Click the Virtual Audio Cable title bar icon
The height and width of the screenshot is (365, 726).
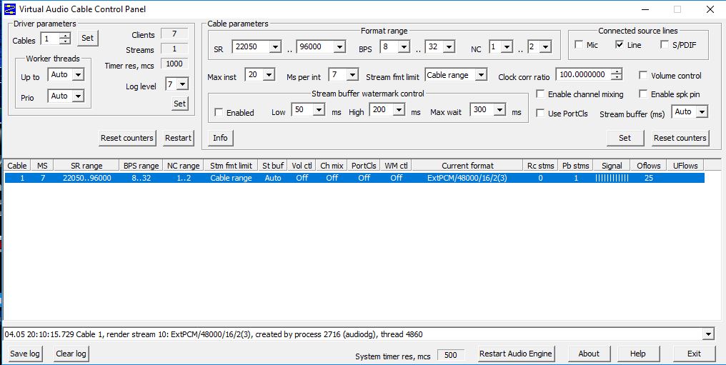(10, 9)
